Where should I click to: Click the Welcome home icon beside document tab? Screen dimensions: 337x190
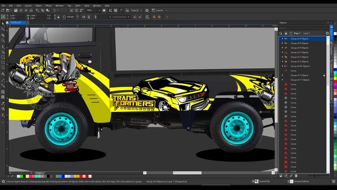coord(7,23)
